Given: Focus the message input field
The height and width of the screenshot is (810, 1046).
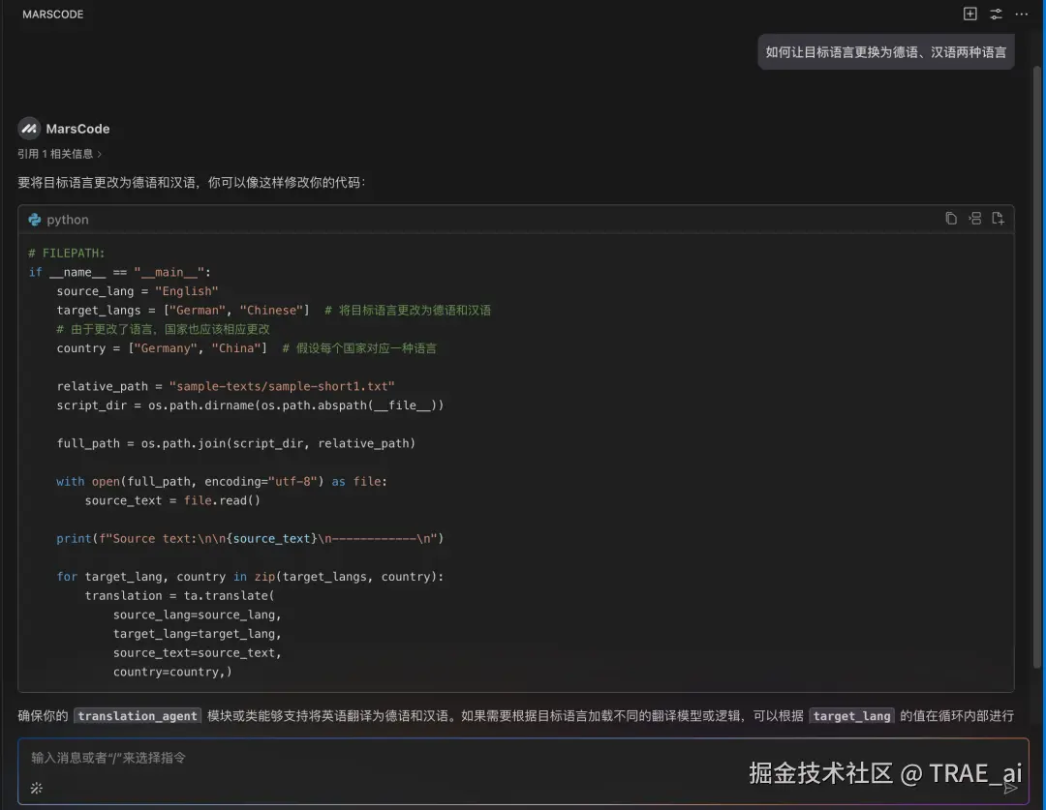Looking at the screenshot, I should pyautogui.click(x=387, y=758).
